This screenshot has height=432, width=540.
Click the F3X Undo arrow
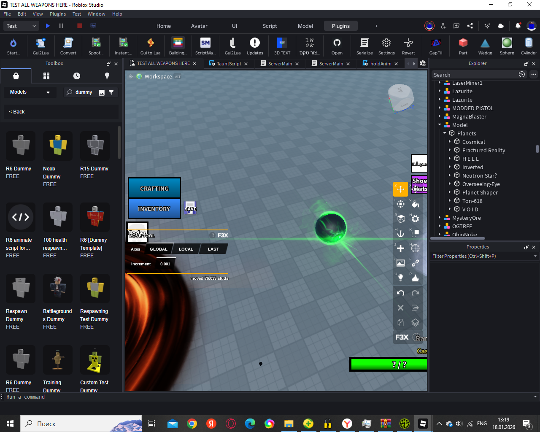[400, 293]
